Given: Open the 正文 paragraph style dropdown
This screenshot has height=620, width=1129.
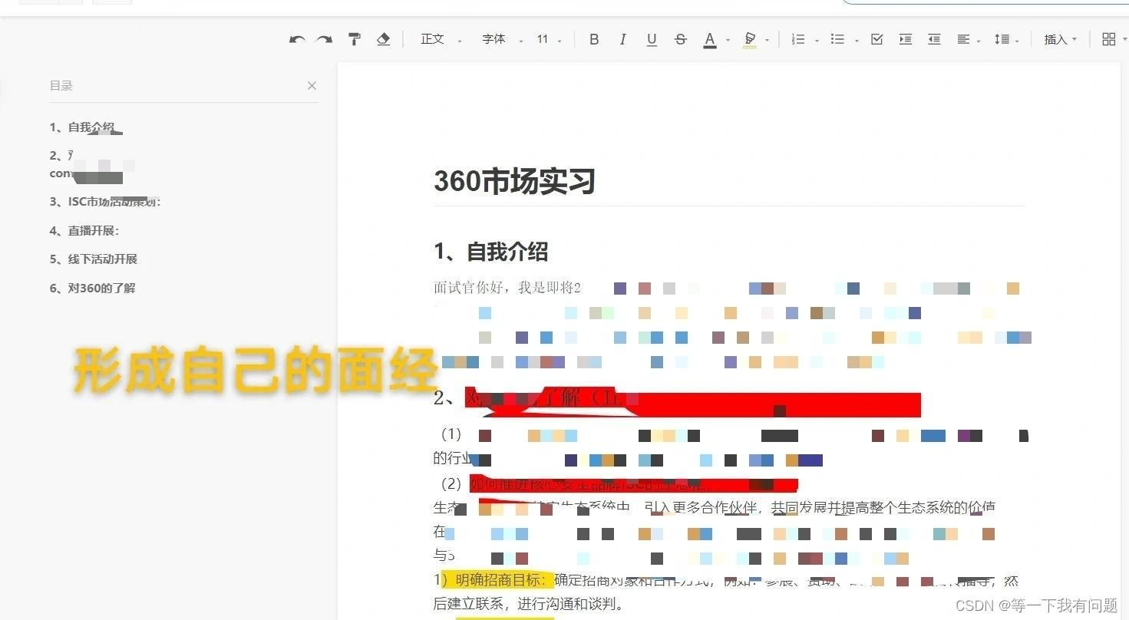Looking at the screenshot, I should (x=441, y=39).
